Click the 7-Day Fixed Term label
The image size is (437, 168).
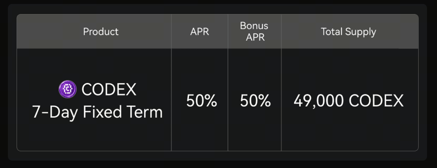[x=98, y=112]
